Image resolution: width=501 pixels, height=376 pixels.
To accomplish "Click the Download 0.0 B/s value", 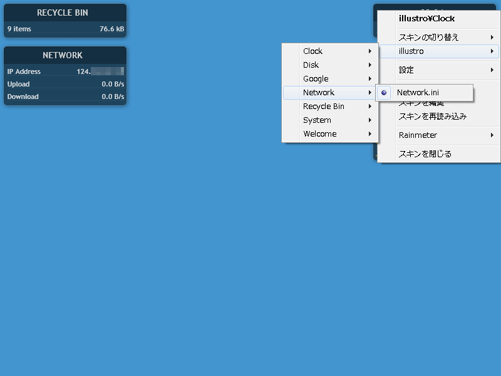I will coord(113,97).
